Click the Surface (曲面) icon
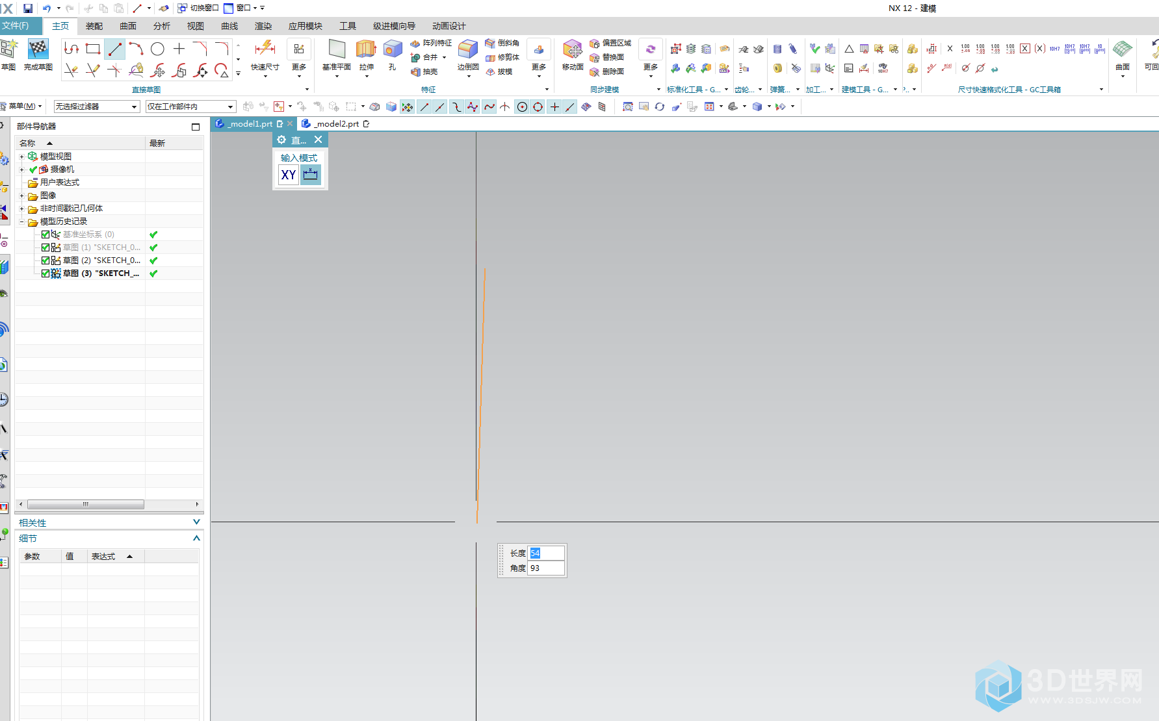This screenshot has width=1159, height=721. pyautogui.click(x=1123, y=49)
